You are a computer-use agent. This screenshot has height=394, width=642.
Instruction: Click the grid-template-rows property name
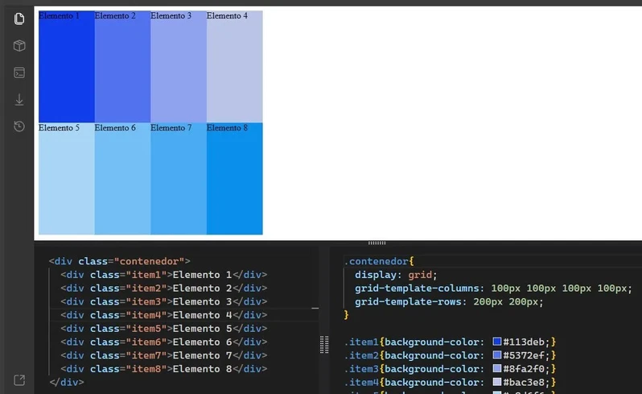click(407, 302)
